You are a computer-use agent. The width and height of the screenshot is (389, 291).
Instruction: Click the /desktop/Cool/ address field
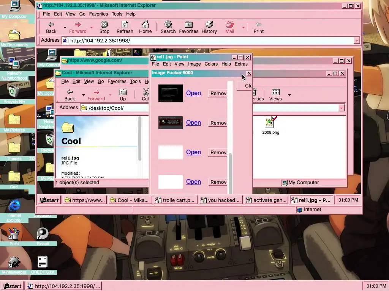pos(115,108)
